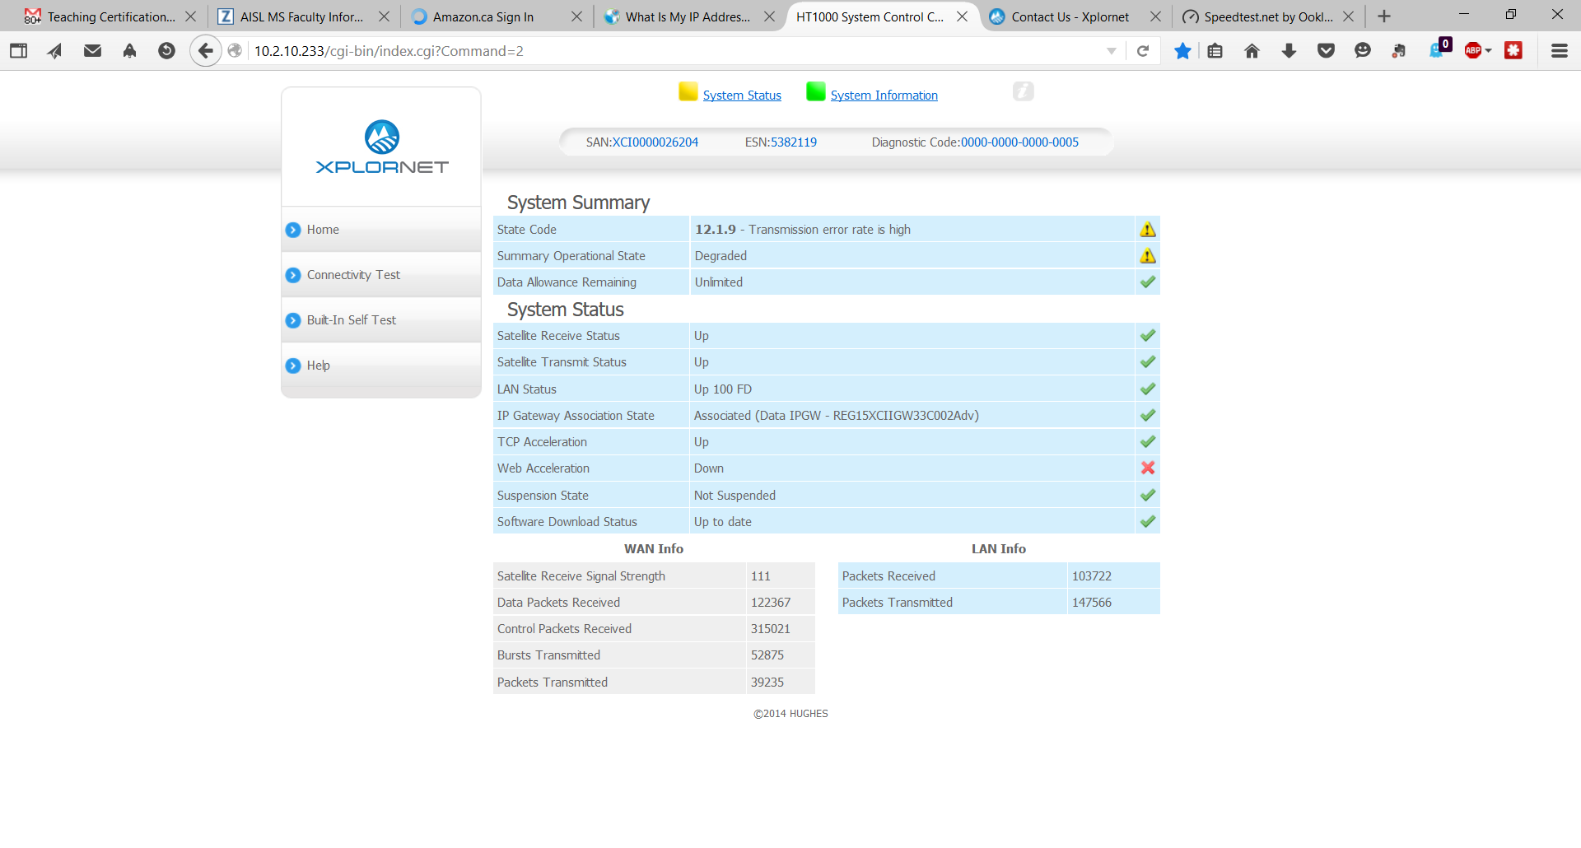Click the 'Up 100 FD' LAN status value
Image resolution: width=1581 pixels, height=848 pixels.
723,389
